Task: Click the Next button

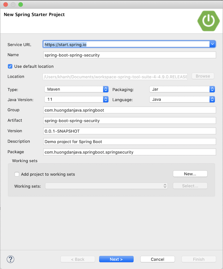Action: (116, 259)
